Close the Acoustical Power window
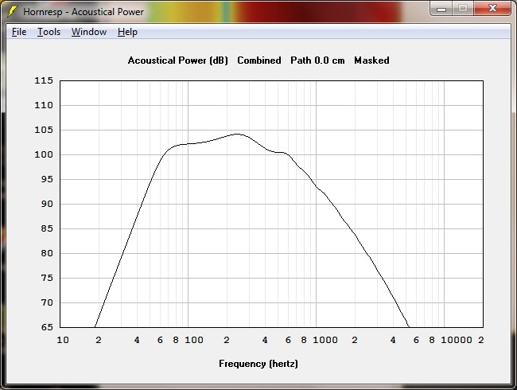Image resolution: width=517 pixels, height=390 pixels. coord(492,9)
